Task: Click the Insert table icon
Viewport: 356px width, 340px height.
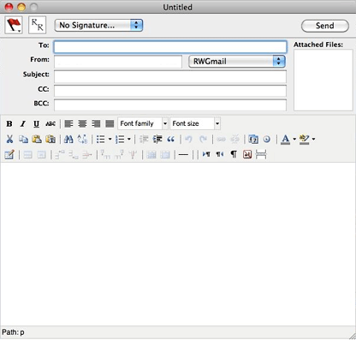Action: (x=9, y=154)
